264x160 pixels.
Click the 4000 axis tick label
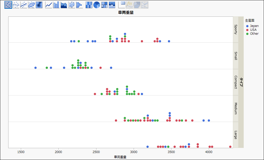click(x=209, y=152)
